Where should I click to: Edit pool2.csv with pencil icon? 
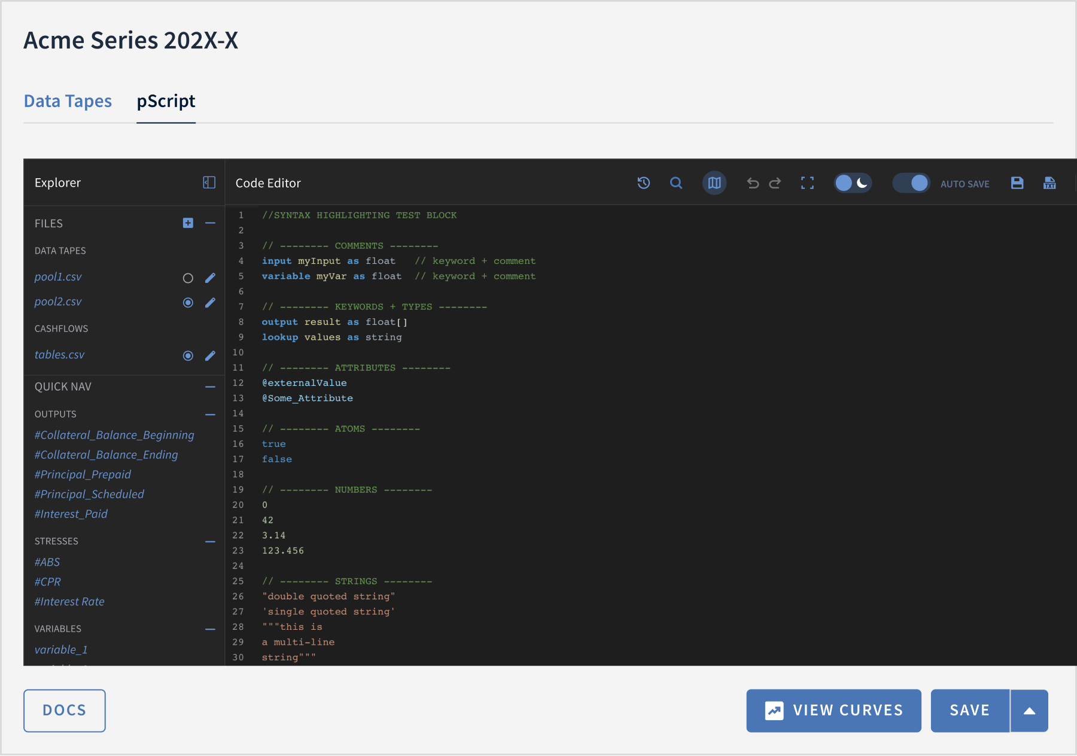click(210, 303)
